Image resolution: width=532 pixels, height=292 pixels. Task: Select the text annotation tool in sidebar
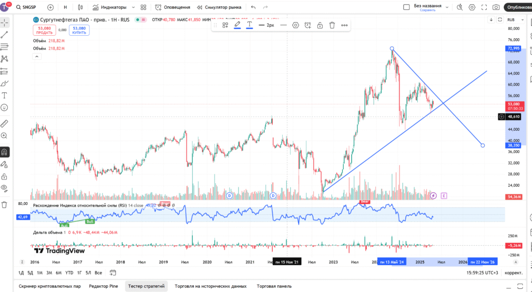(4, 95)
